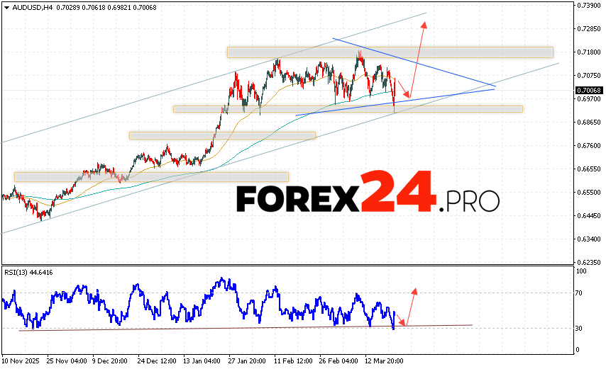Select the current price tag 0.70068

click(x=590, y=91)
